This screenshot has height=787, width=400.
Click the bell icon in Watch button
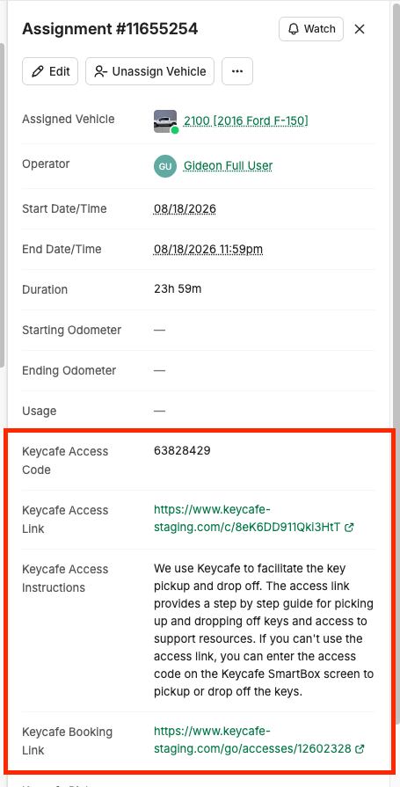[x=294, y=29]
